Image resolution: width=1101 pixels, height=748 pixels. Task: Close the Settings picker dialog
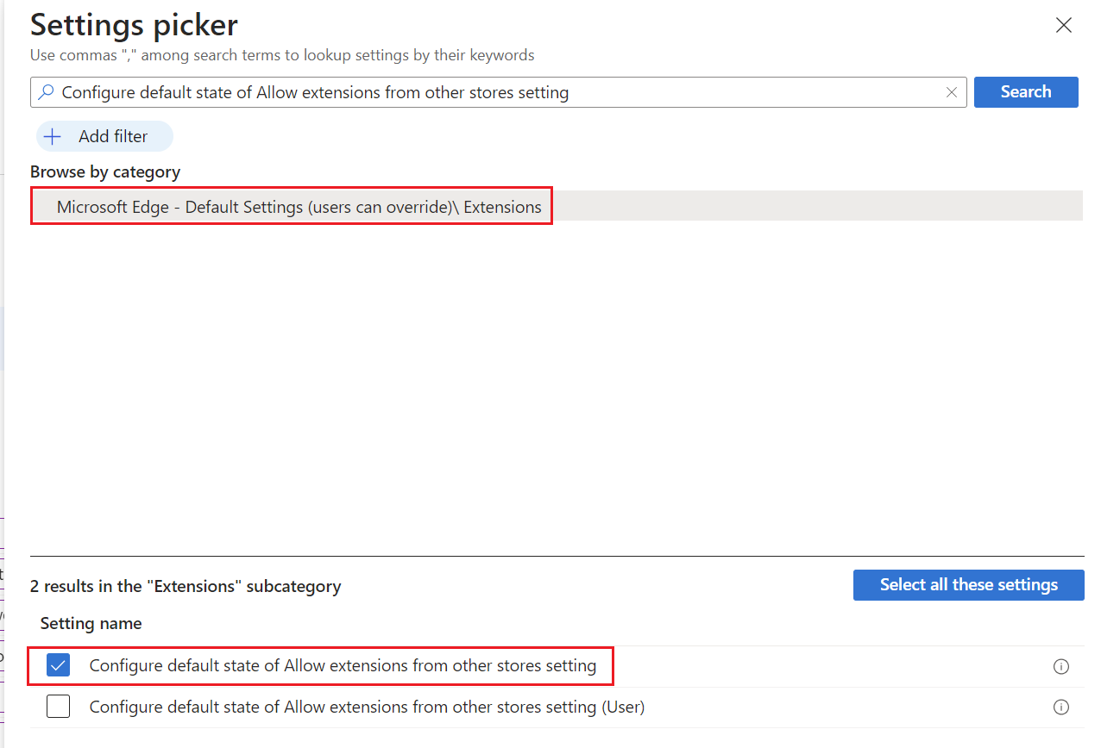click(x=1063, y=25)
